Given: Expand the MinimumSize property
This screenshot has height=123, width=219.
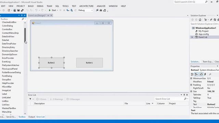Looking at the screenshot, I should pos(191,78).
